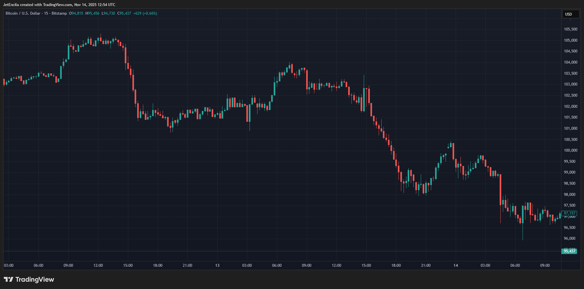The width and height of the screenshot is (584, 289).
Task: Click the +629 (+0.66%) change value
Action: 145,13
